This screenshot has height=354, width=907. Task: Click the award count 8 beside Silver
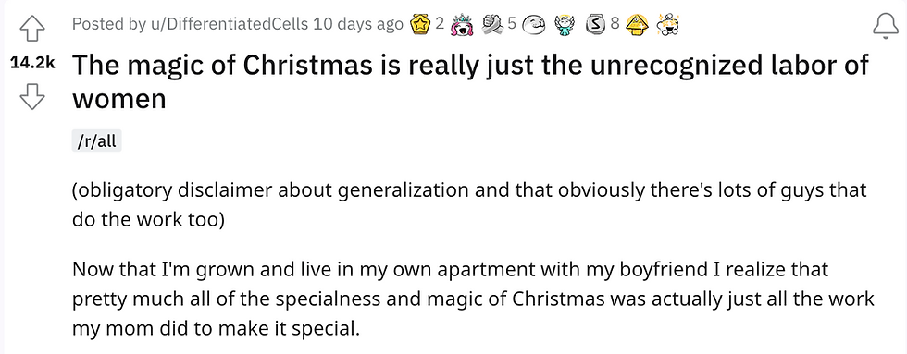point(615,24)
